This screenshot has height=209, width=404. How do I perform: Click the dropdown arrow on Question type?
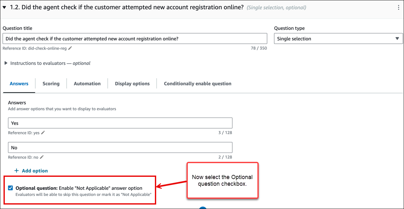click(x=397, y=38)
